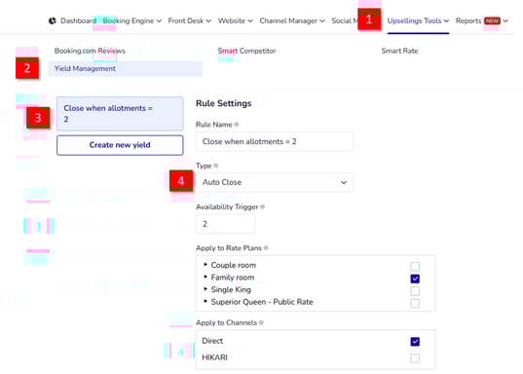Uncheck the Family room checkbox

coord(415,279)
